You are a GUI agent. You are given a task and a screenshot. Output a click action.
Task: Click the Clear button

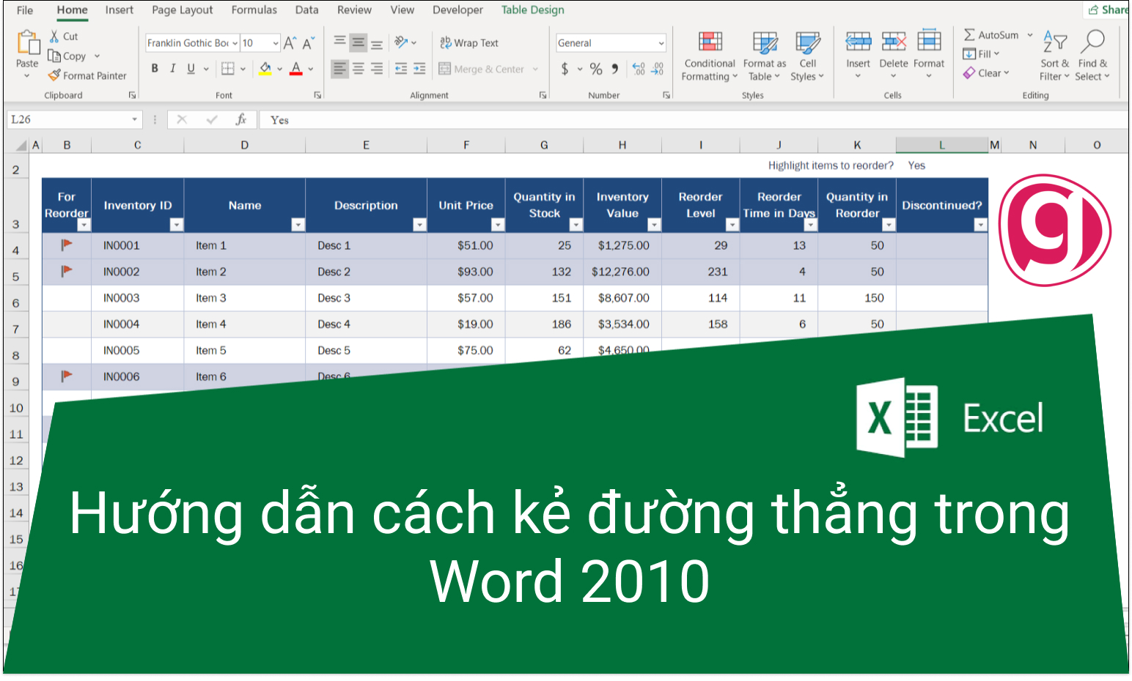pos(987,73)
